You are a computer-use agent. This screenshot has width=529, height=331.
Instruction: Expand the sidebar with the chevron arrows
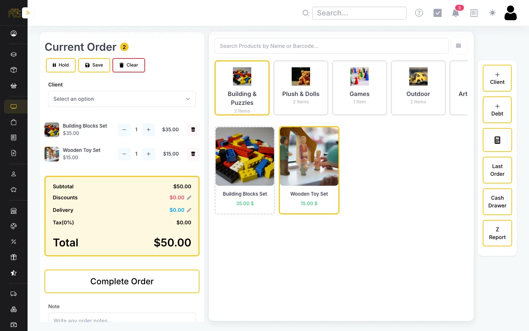click(x=27, y=13)
